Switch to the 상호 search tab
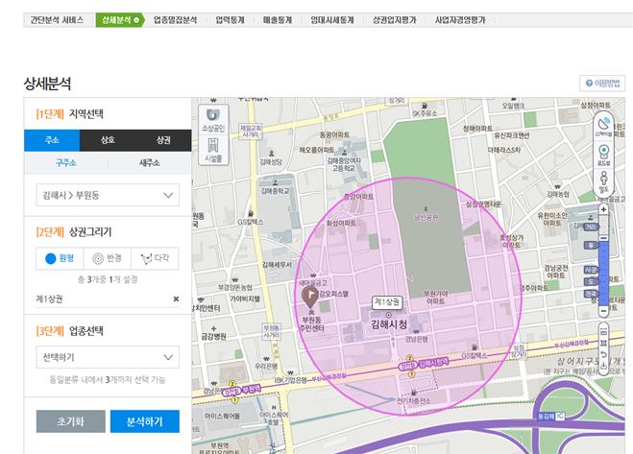The height and width of the screenshot is (454, 633). coord(107,140)
